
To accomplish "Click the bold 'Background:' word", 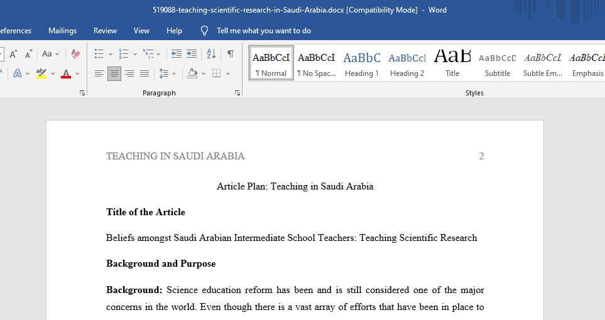I will tap(134, 290).
